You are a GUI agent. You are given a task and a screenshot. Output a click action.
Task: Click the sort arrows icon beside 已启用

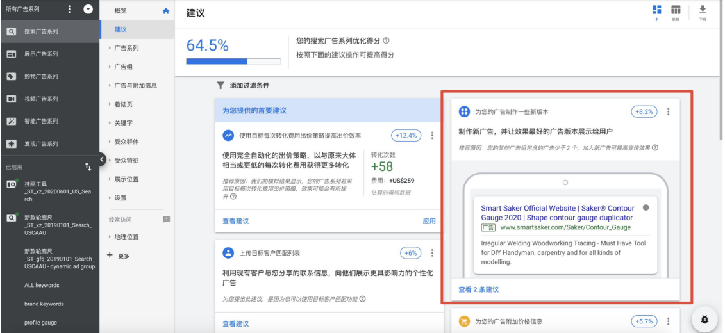point(88,166)
